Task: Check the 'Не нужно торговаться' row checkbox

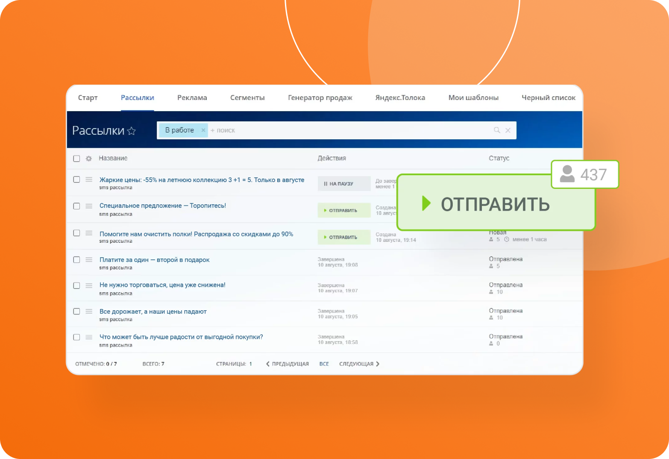Action: 76,285
